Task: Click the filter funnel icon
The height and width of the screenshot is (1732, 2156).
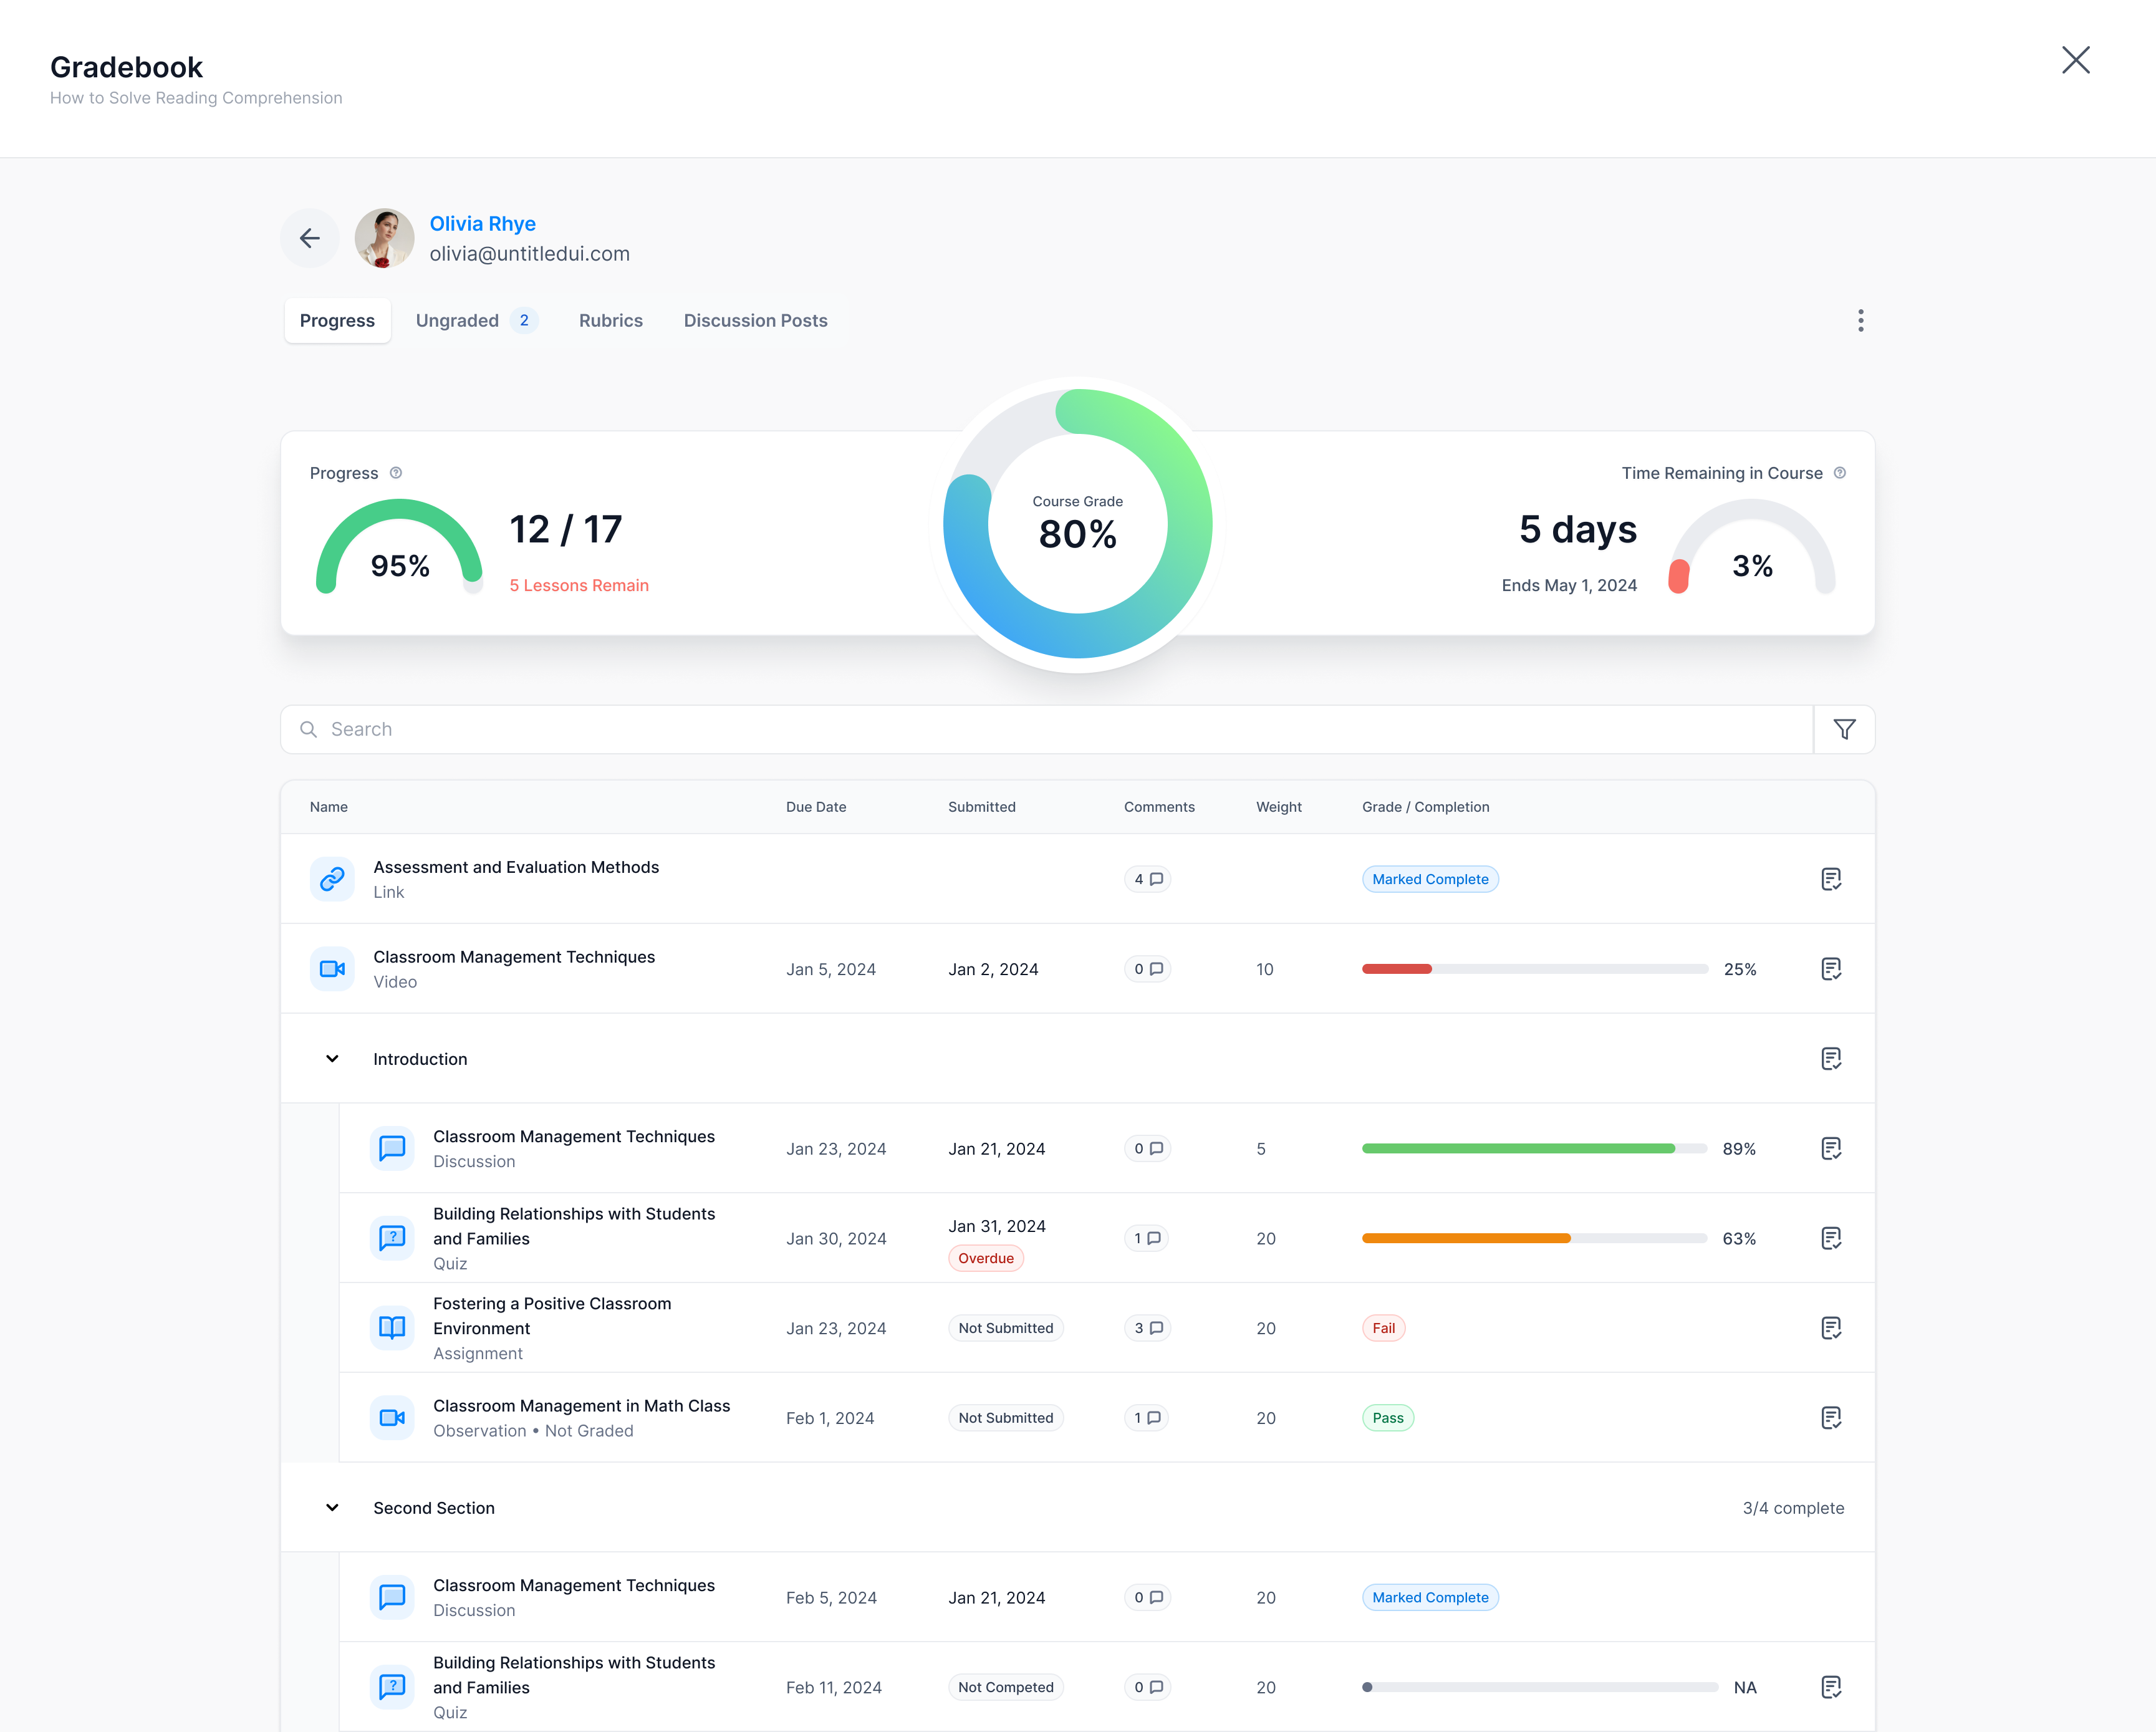Action: tap(1844, 729)
